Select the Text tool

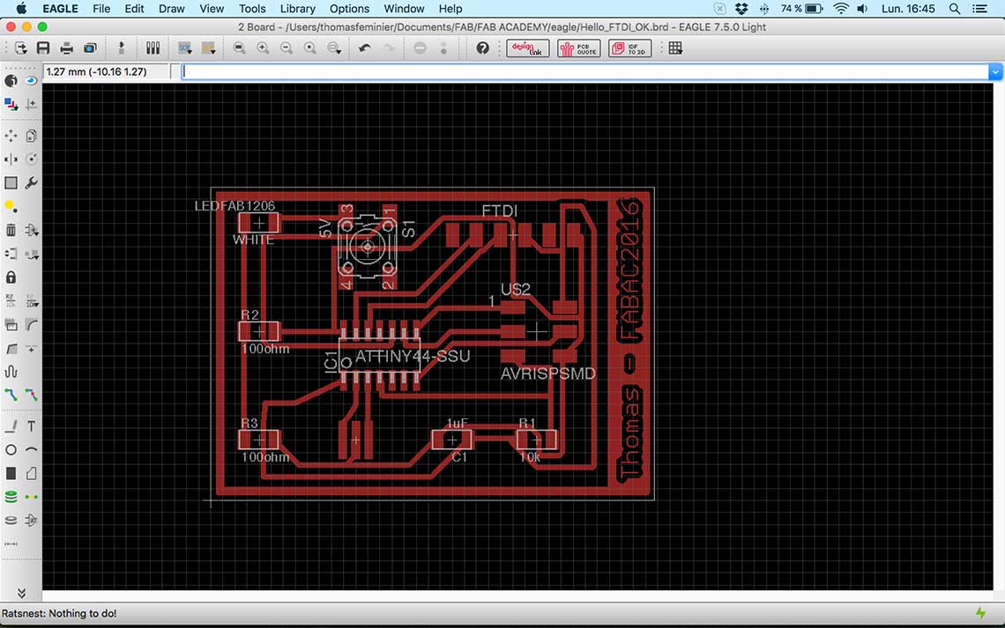click(x=31, y=425)
